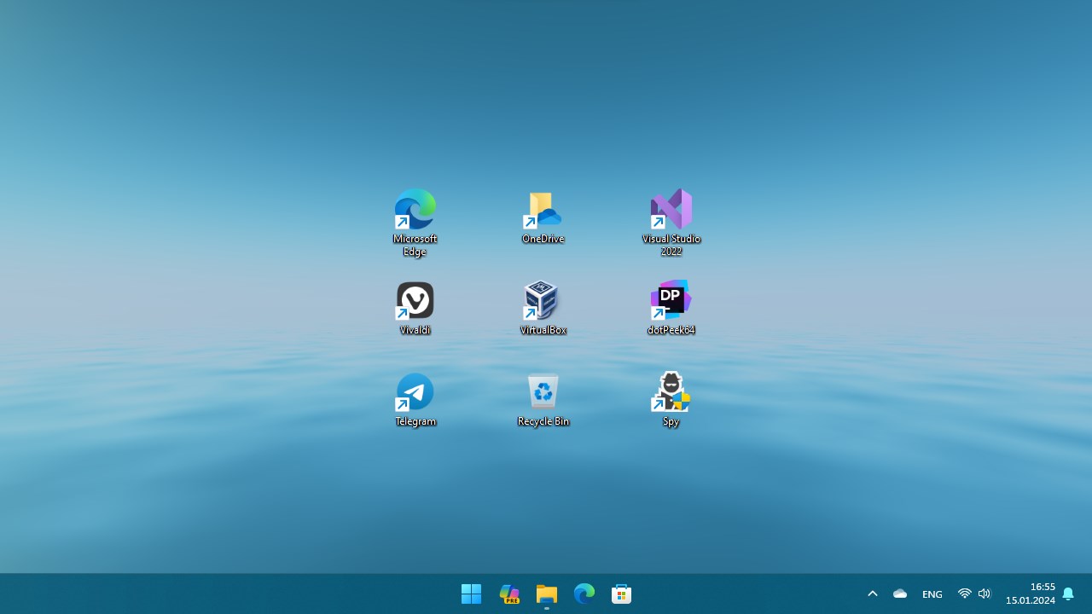
Task: Select the Recycle Bin icon
Action: click(543, 399)
